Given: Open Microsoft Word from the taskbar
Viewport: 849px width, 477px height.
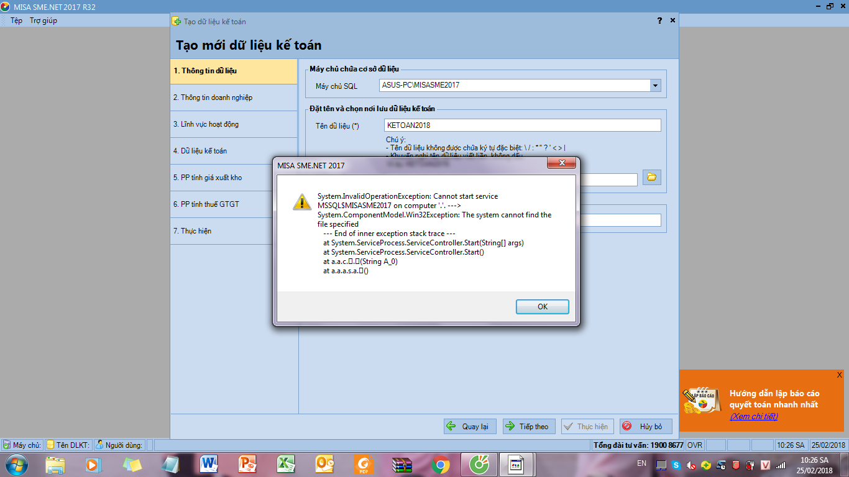Looking at the screenshot, I should tap(209, 464).
